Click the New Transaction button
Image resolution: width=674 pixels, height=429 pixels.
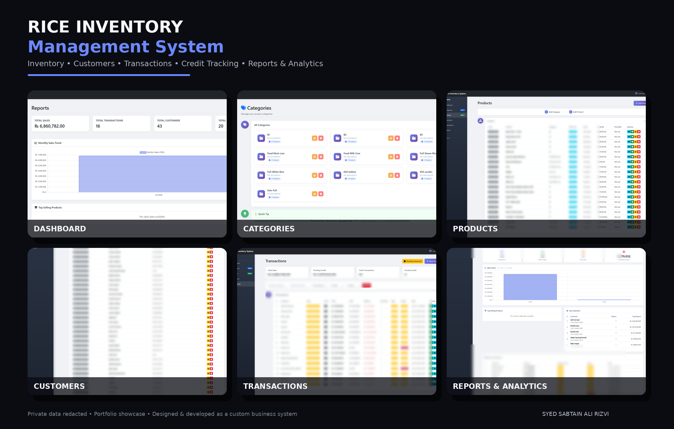[430, 261]
